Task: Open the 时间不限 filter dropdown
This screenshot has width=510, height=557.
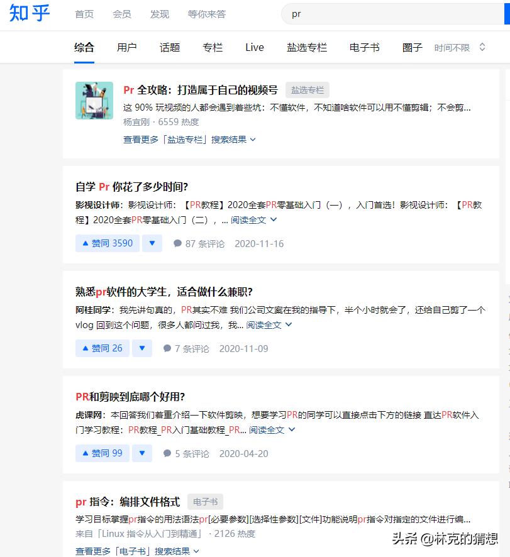Action: tap(456, 47)
